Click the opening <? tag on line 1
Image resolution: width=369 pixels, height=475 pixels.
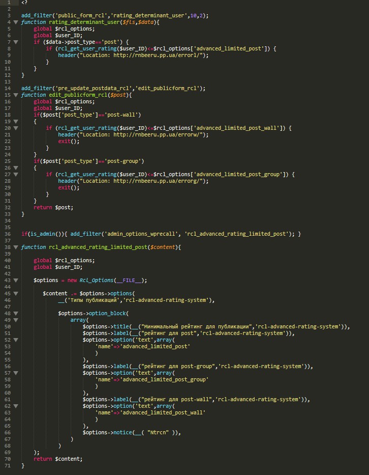(x=24, y=3)
